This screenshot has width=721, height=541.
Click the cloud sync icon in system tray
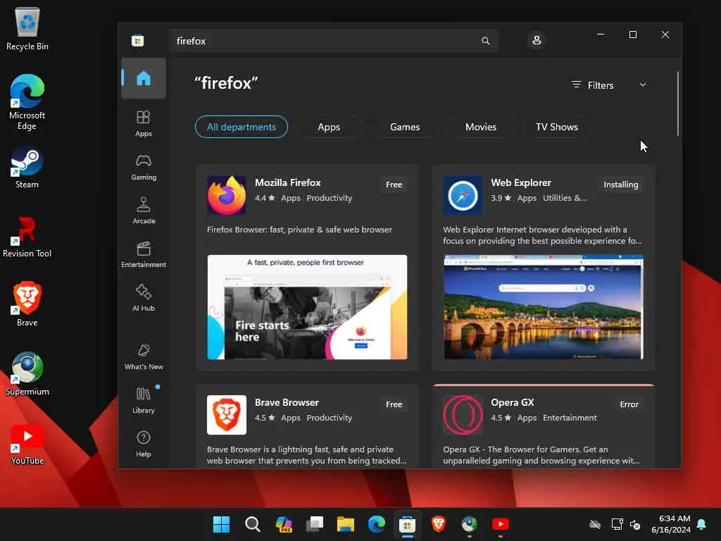click(x=595, y=524)
